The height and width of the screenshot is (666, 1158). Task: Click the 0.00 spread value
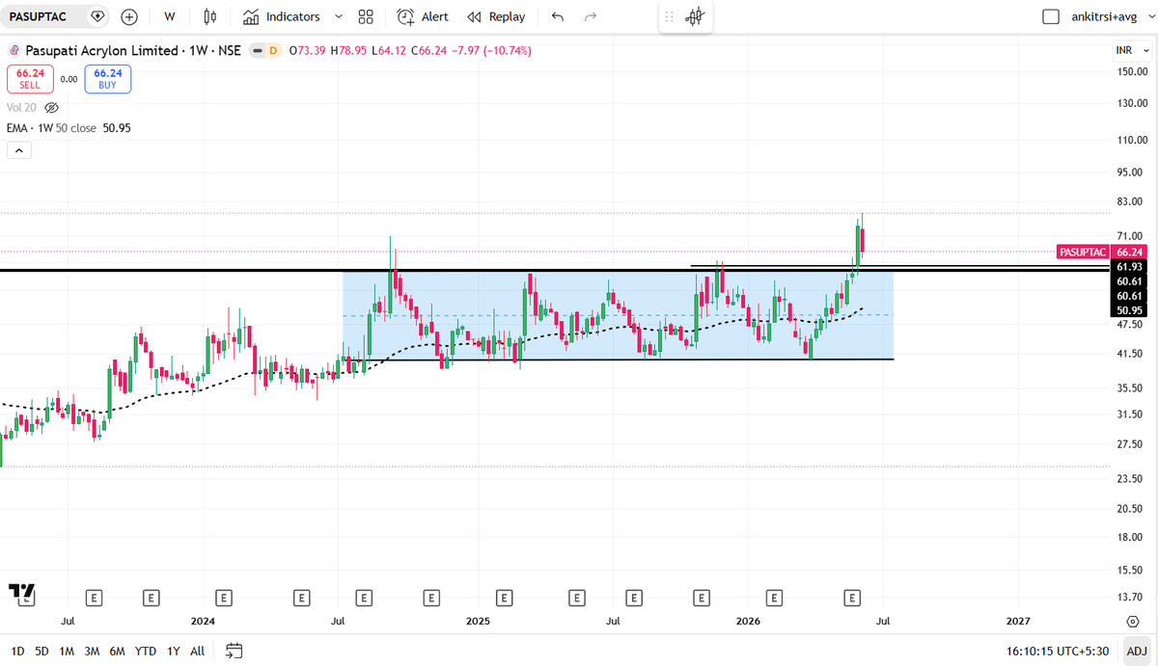[x=69, y=78]
